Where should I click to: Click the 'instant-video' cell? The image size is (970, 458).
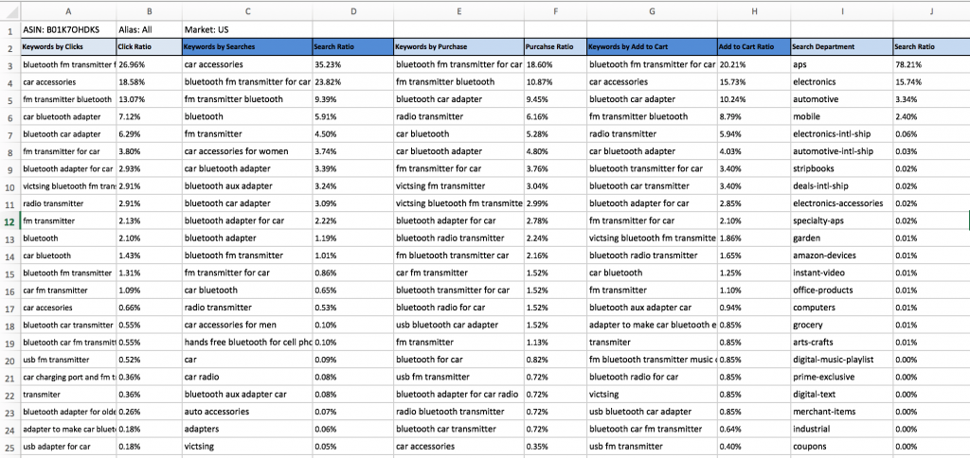(x=842, y=273)
